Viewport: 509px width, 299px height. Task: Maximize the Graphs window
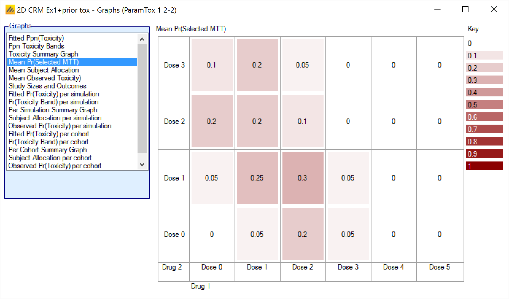[465, 10]
